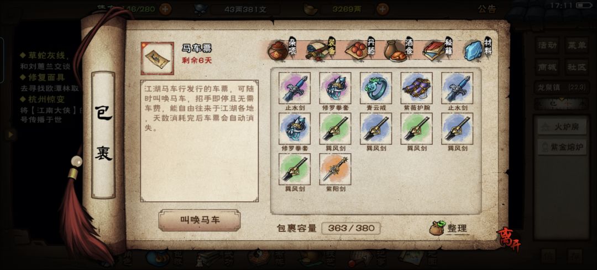This screenshot has height=270, width=597.
Task: Switch to the 酒食 category tab
Action: pyautogui.click(x=399, y=50)
